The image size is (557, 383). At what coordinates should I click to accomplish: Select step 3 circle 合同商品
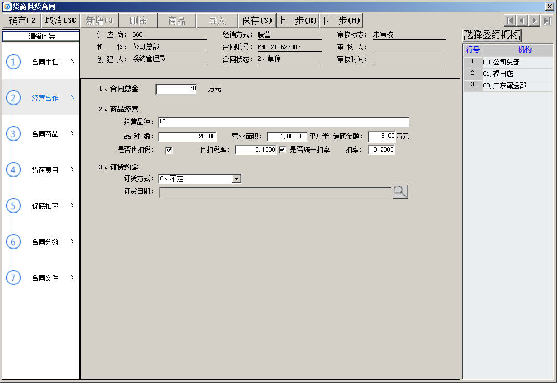[14, 134]
